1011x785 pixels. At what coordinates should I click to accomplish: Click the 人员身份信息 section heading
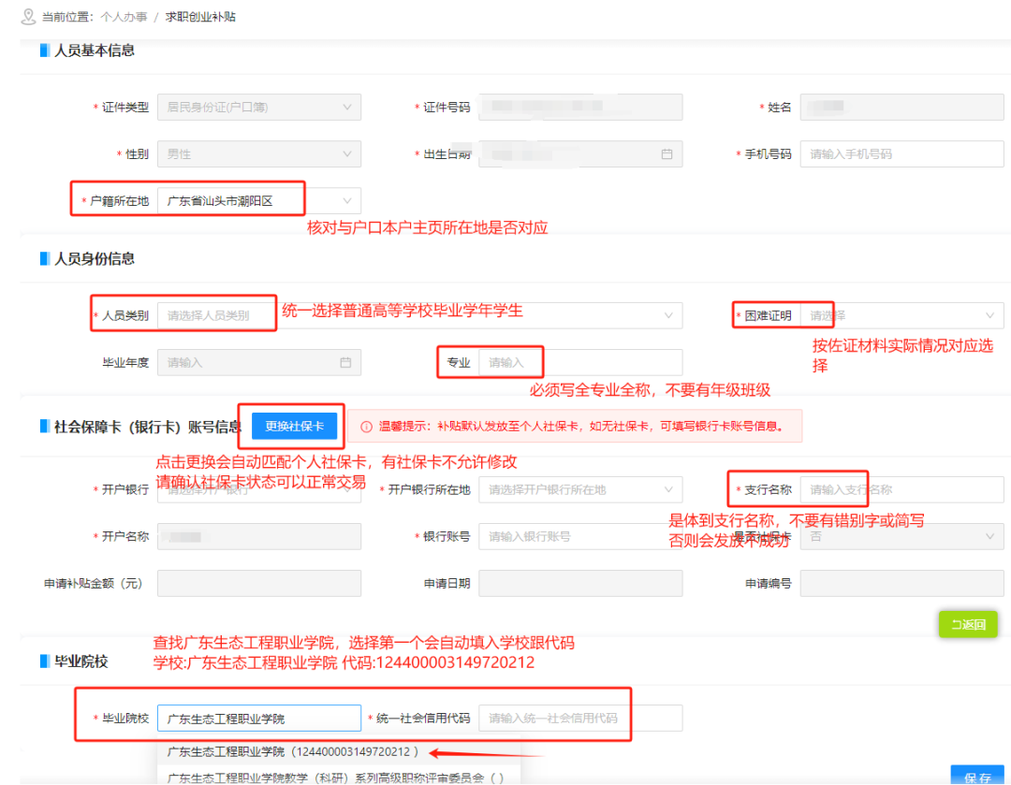click(x=95, y=258)
